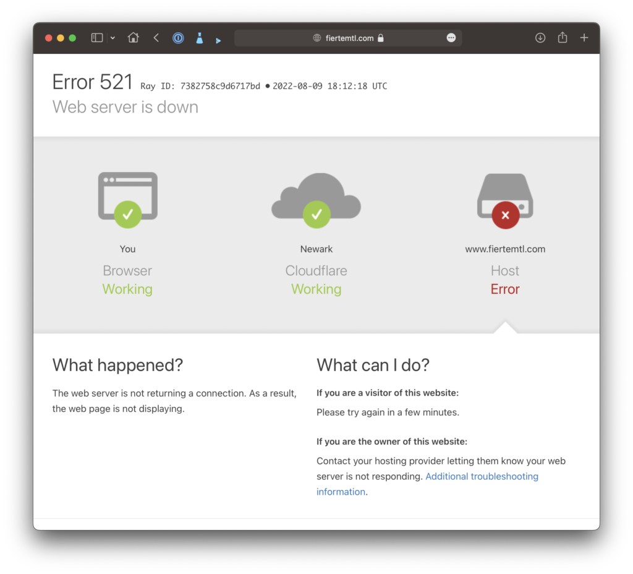This screenshot has height=574, width=633.
Task: Open the page options ellipsis menu
Action: click(x=451, y=38)
